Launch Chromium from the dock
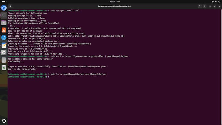 (x=4, y=8)
